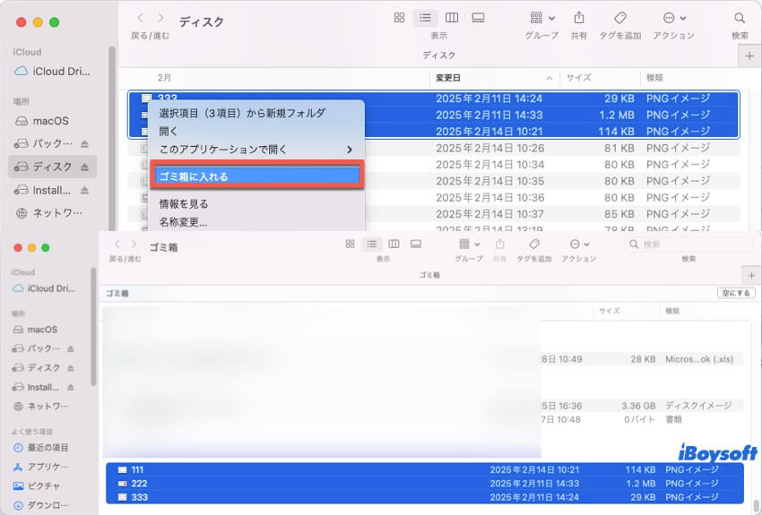Add new tab in ゴミ箱 window
This screenshot has width=762, height=515.
(x=751, y=276)
